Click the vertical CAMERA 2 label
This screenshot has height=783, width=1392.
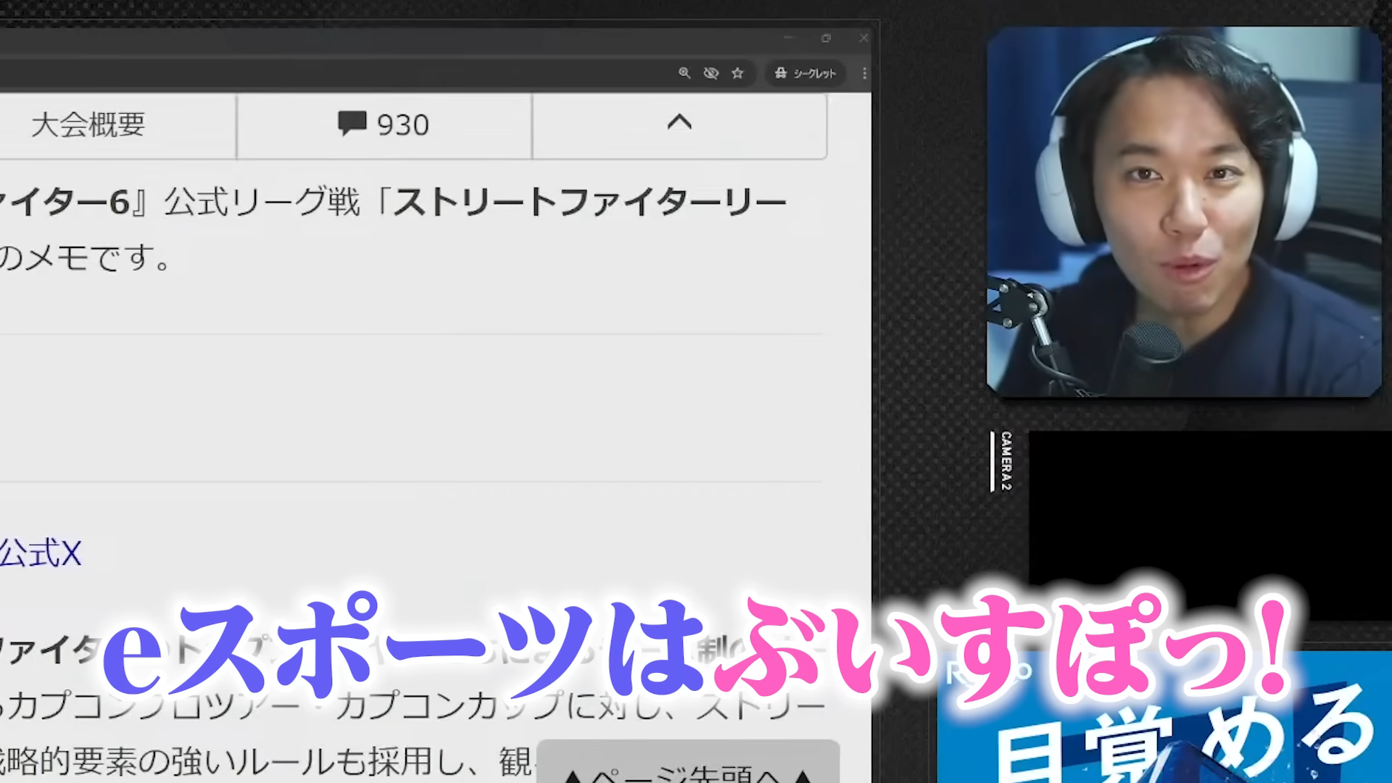(x=1006, y=461)
